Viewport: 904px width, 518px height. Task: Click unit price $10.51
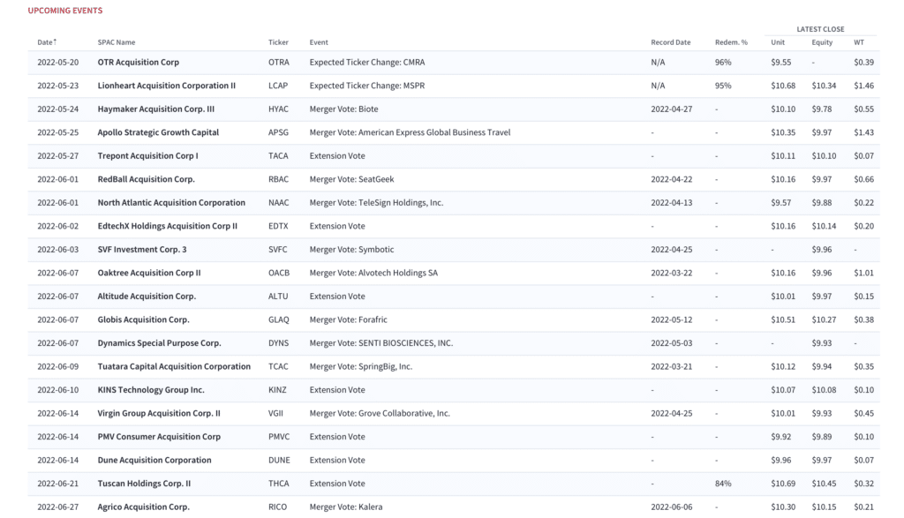click(783, 319)
